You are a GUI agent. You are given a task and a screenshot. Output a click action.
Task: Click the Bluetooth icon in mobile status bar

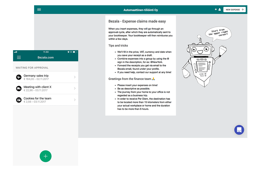pyautogui.click(x=71, y=52)
